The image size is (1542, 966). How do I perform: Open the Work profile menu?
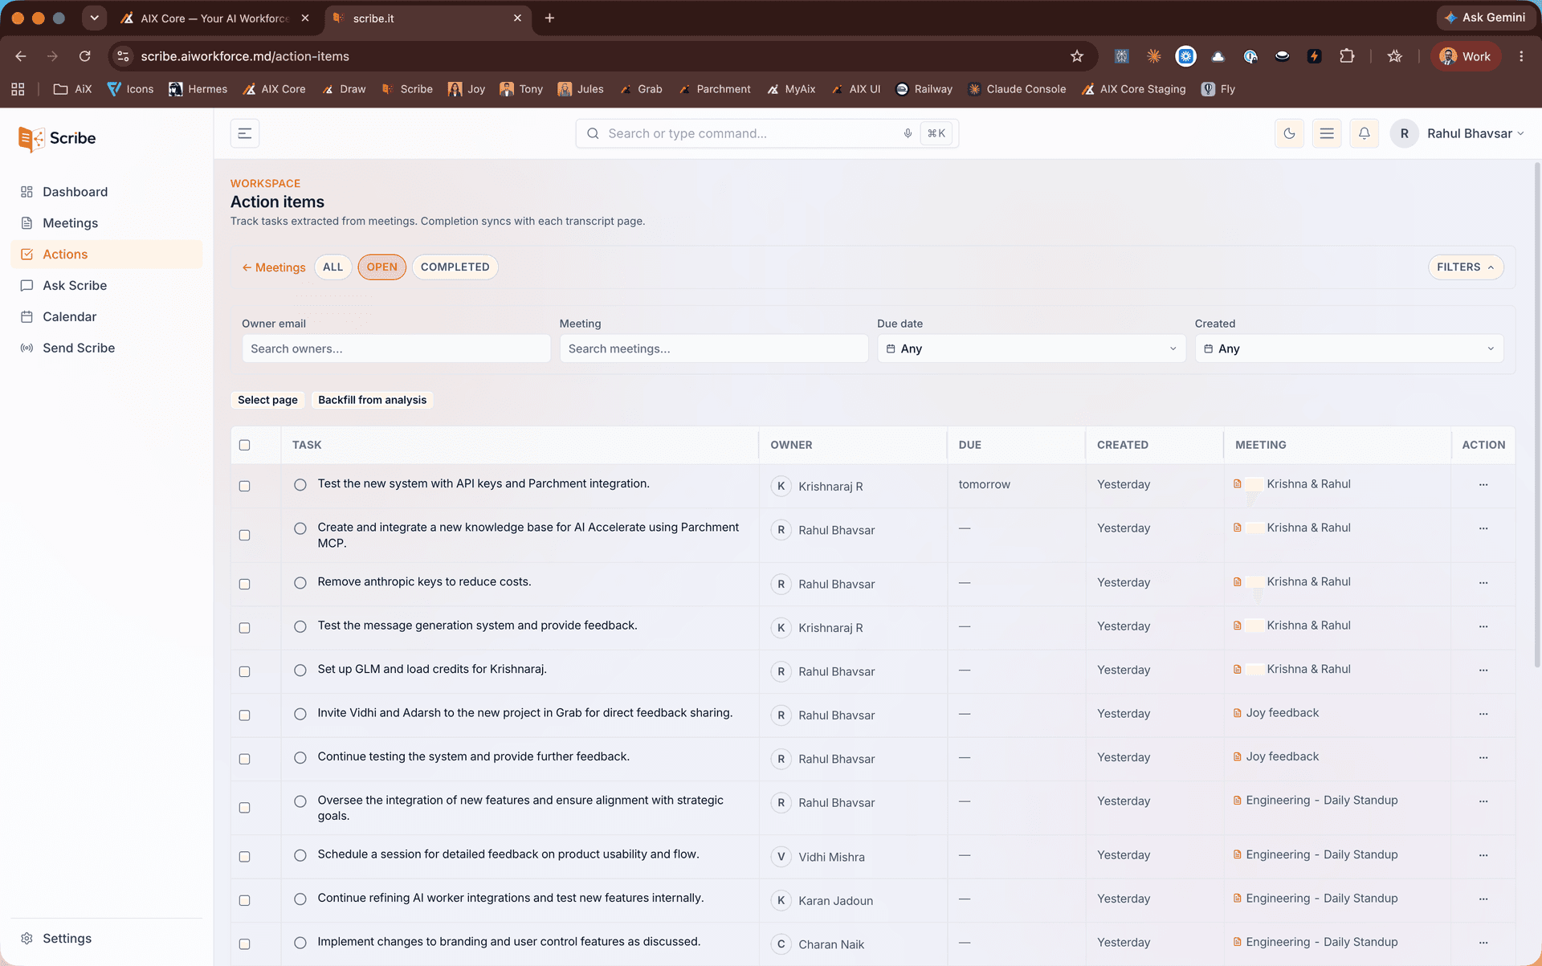pos(1465,56)
